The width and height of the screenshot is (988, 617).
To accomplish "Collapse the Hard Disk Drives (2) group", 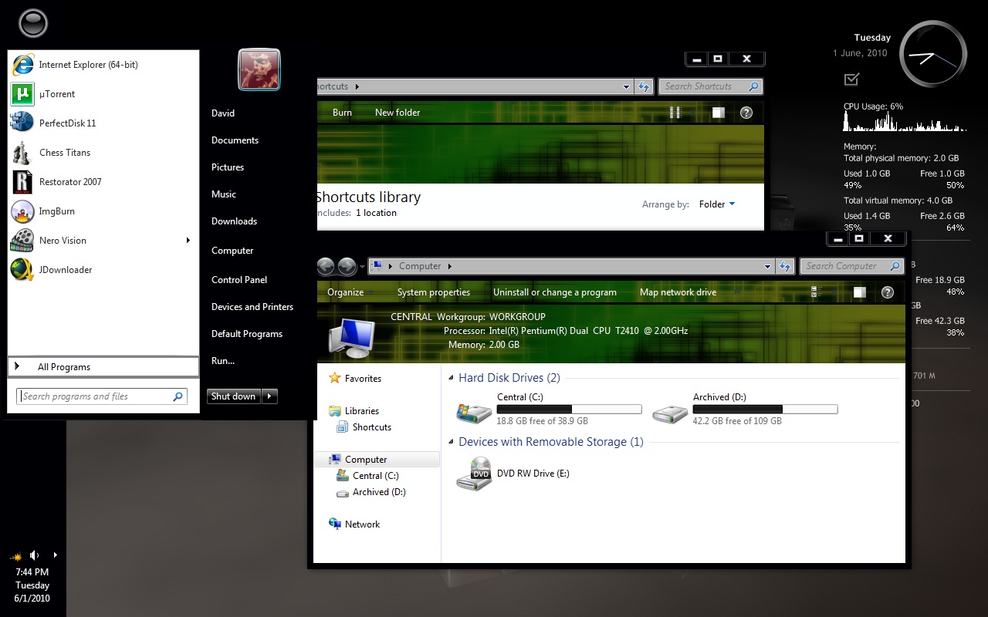I will tap(451, 377).
